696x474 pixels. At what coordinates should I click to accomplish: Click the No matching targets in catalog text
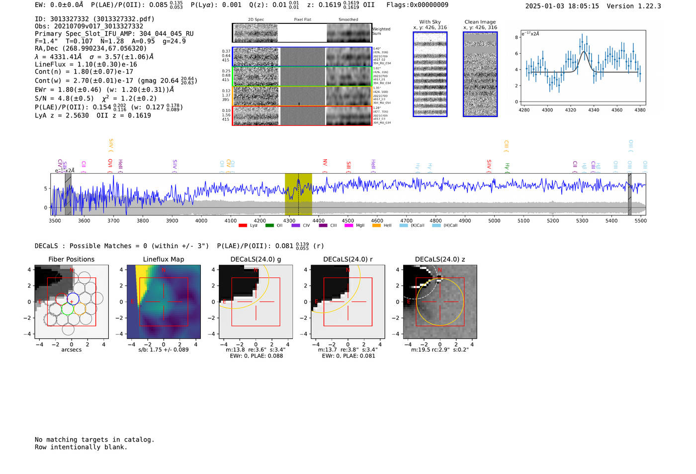click(94, 440)
